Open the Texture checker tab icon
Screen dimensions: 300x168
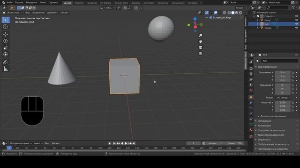[x=251, y=137]
